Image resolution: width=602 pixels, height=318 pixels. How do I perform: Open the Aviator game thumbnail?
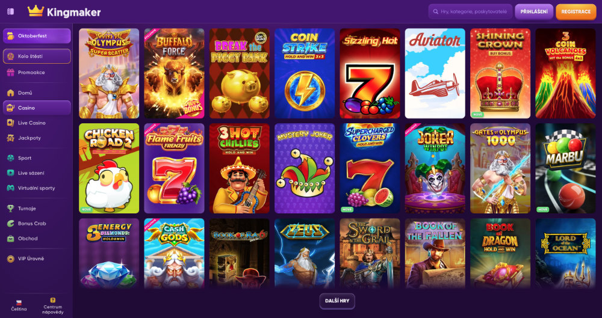[x=435, y=73]
